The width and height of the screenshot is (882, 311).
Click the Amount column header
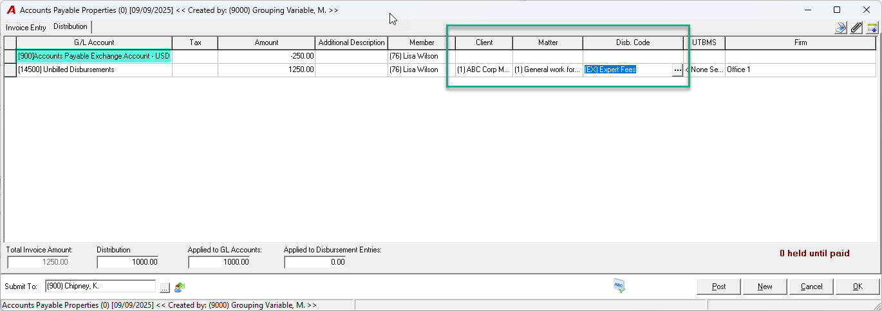coord(267,42)
